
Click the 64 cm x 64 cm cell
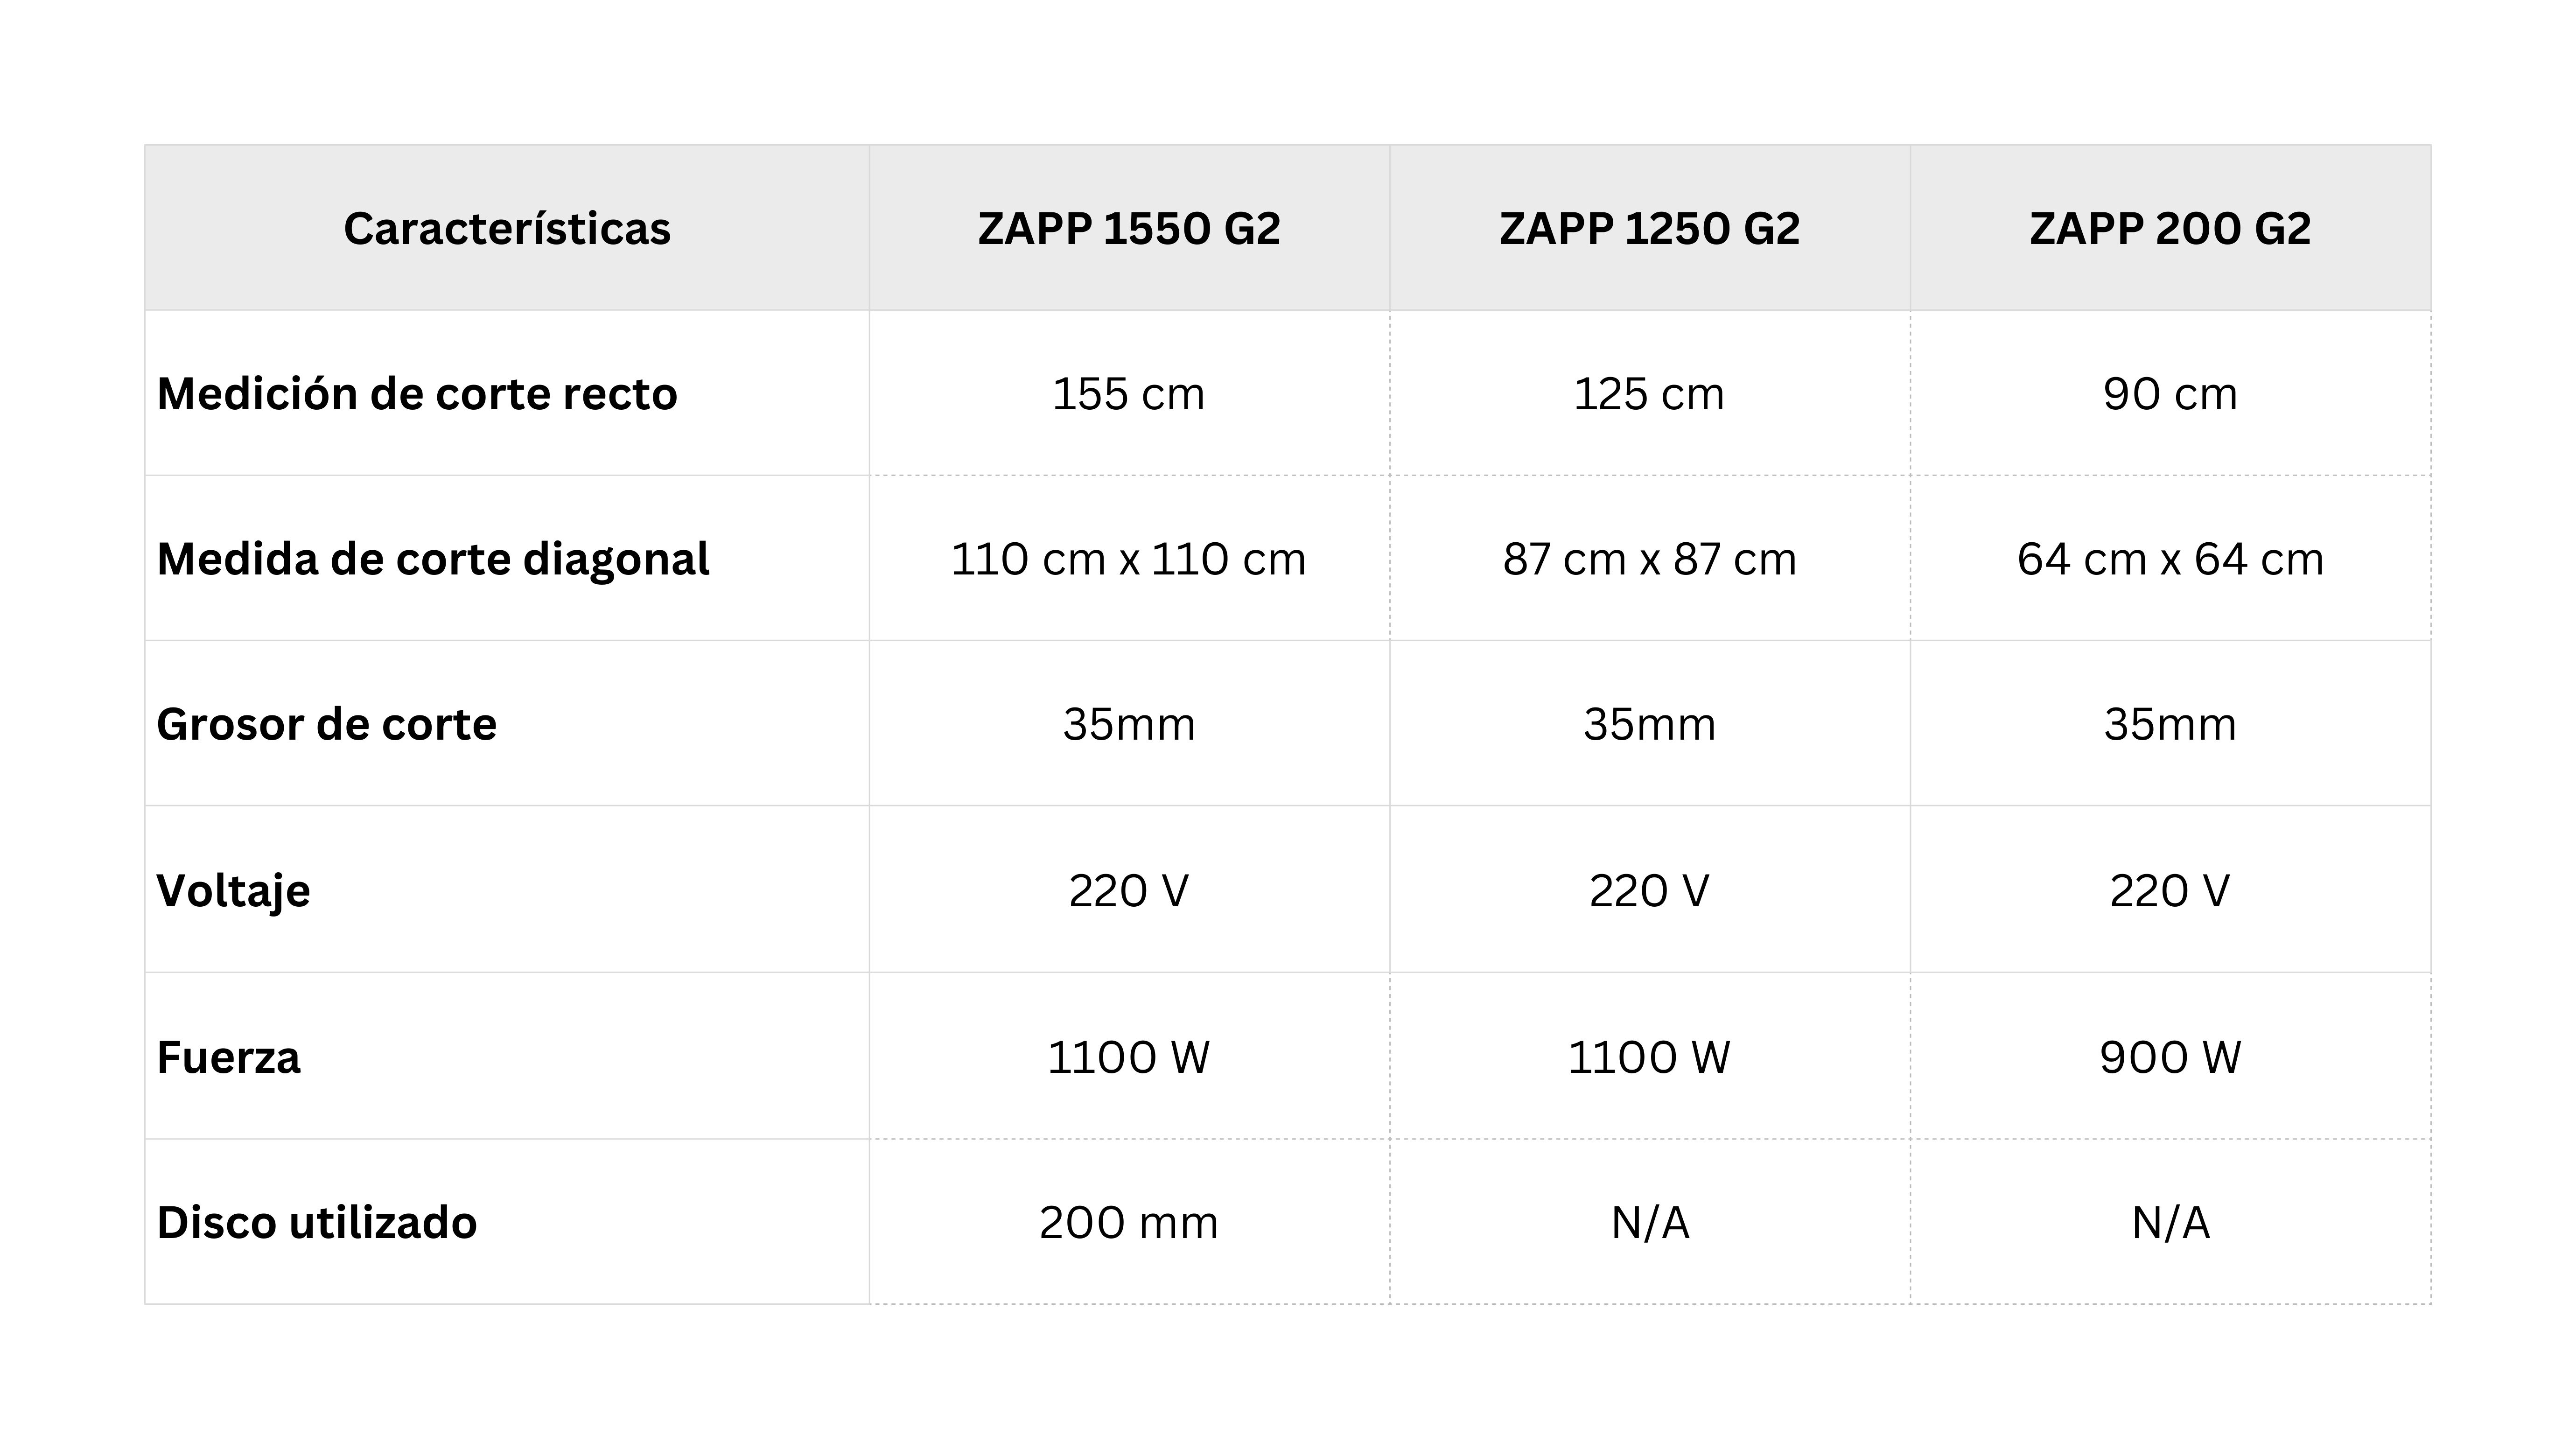point(2170,558)
